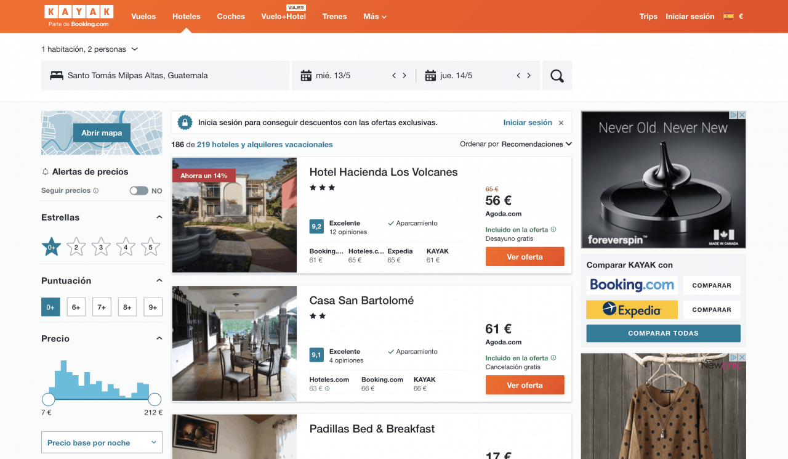Dismiss the sign-in discount banner

(561, 123)
